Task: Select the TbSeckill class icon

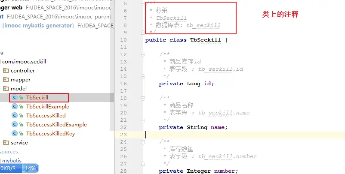Action: [x=15, y=98]
